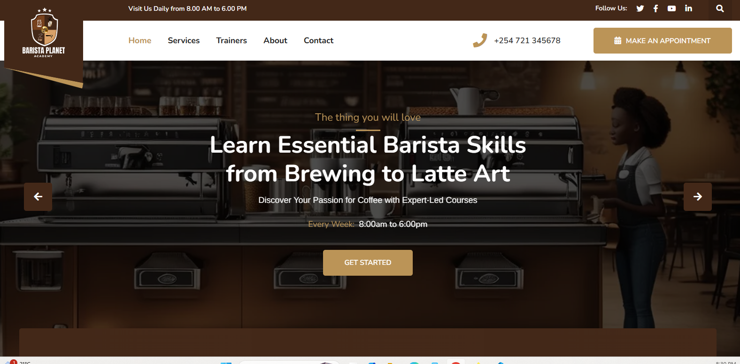Go to the Trainers page
Screen dimensions: 740x364
(x=231, y=40)
